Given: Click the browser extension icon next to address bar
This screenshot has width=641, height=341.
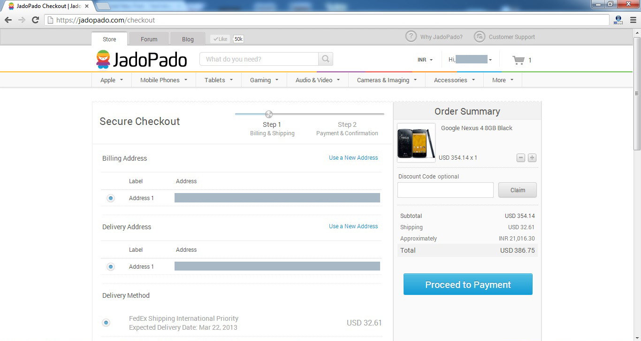Looking at the screenshot, I should 618,20.
